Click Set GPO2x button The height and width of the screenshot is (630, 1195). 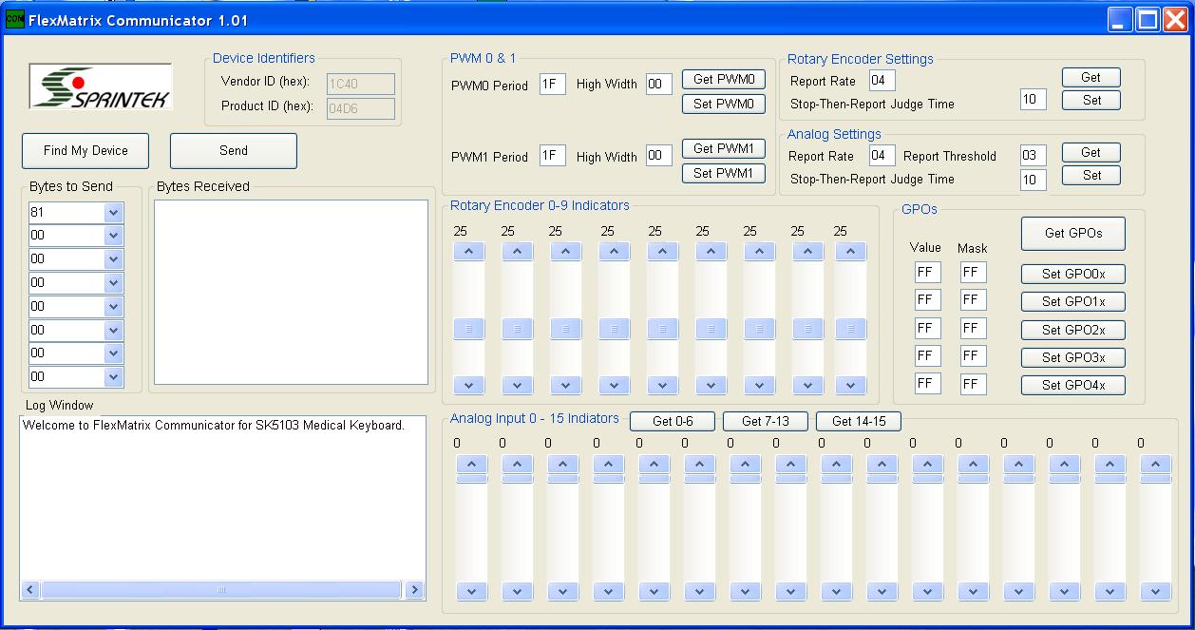pos(1072,330)
